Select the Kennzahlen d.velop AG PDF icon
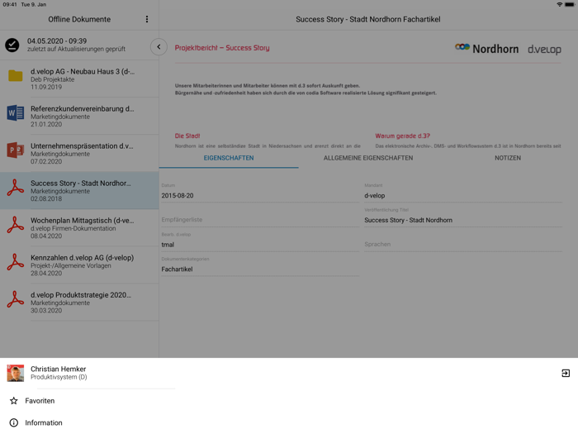This screenshot has width=578, height=434. (x=15, y=262)
